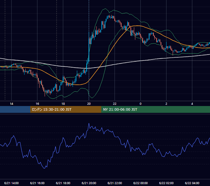Click the date label 6/21 22:00
This screenshot has height=186, width=210.
point(115,183)
